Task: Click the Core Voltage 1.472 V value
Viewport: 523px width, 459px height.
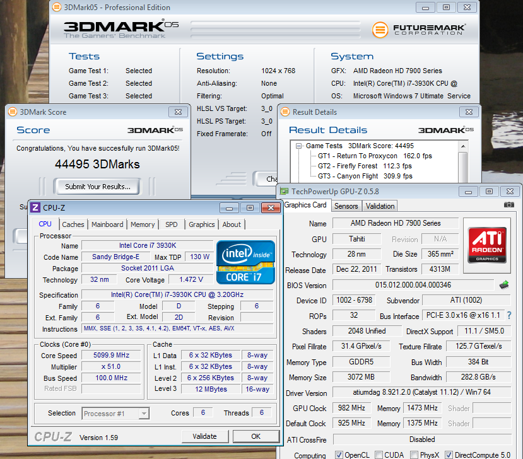Action: [x=191, y=279]
